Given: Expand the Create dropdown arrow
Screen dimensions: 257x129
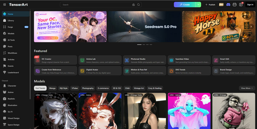Looking at the screenshot, I should 198,5.
